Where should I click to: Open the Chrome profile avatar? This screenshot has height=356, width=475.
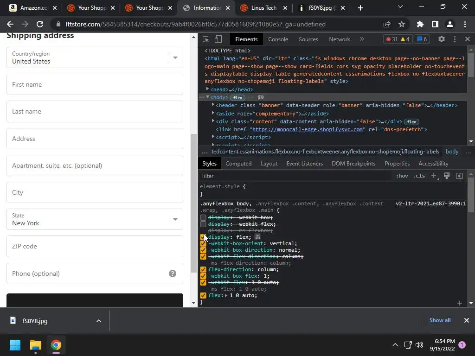pyautogui.click(x=450, y=24)
